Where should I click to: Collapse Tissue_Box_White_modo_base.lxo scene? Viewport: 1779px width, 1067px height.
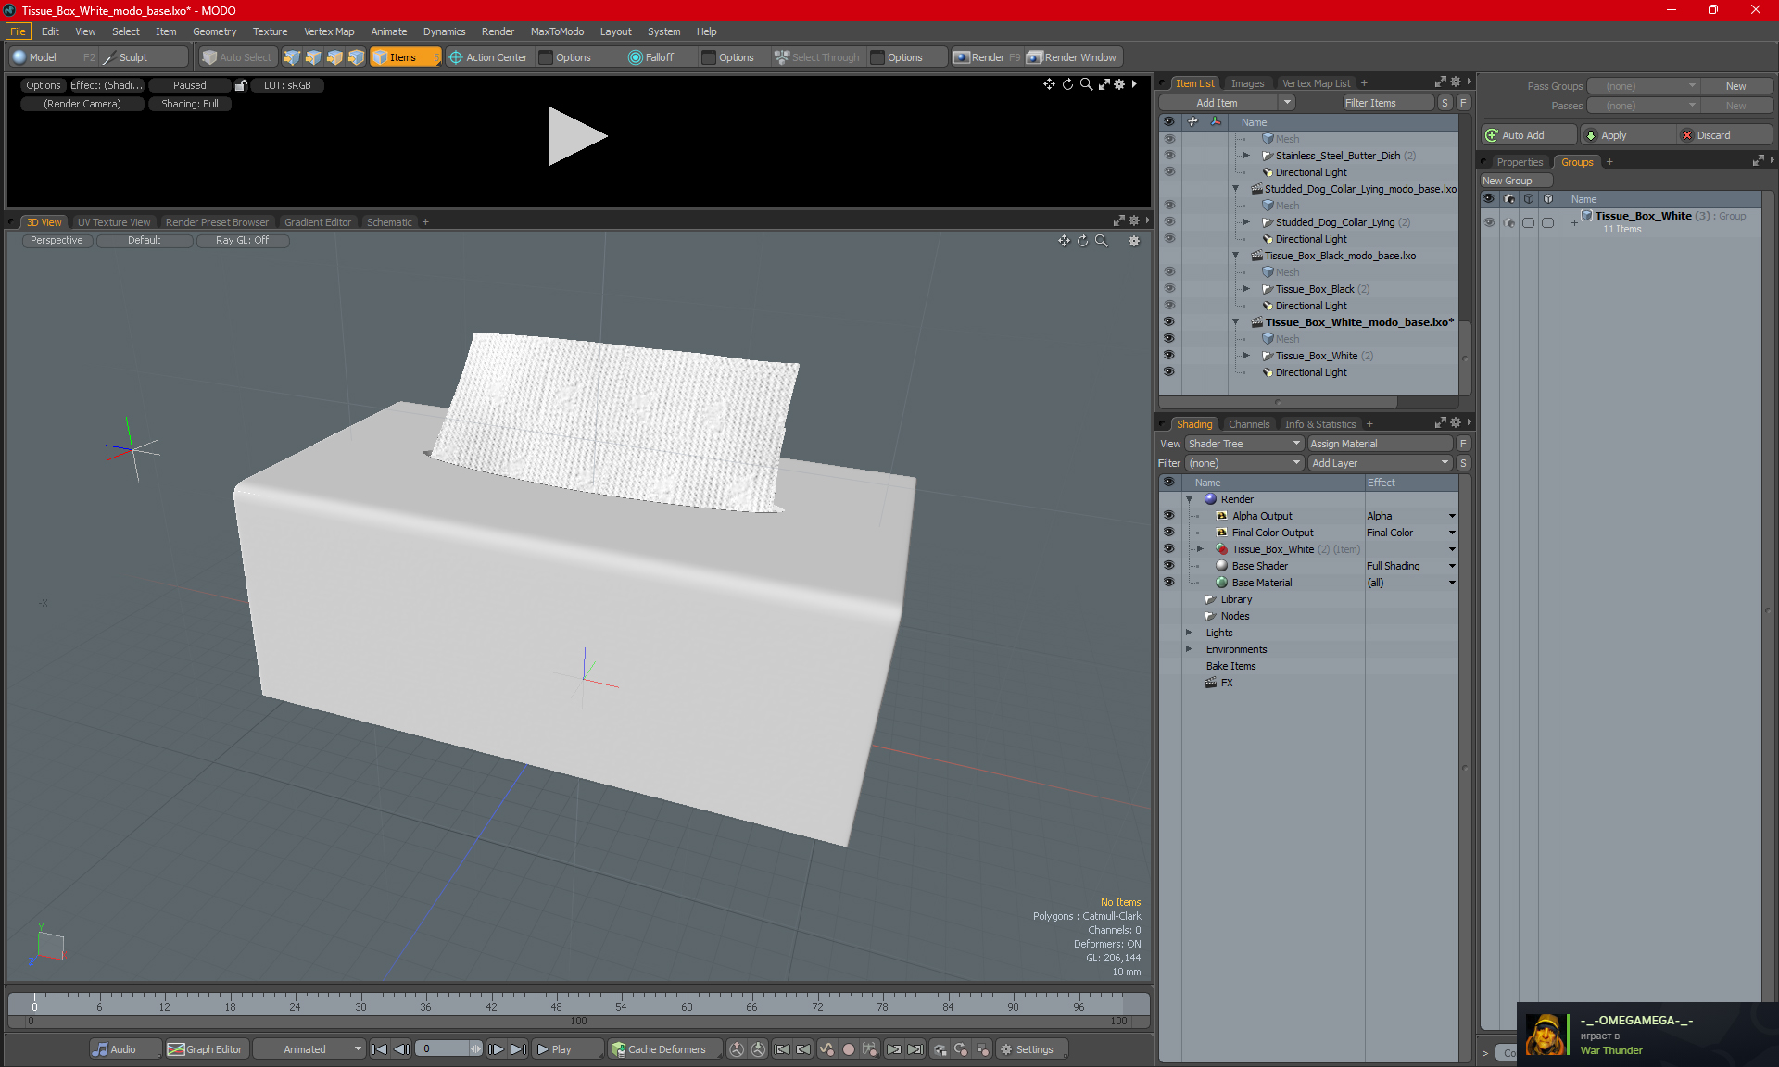[x=1235, y=322]
